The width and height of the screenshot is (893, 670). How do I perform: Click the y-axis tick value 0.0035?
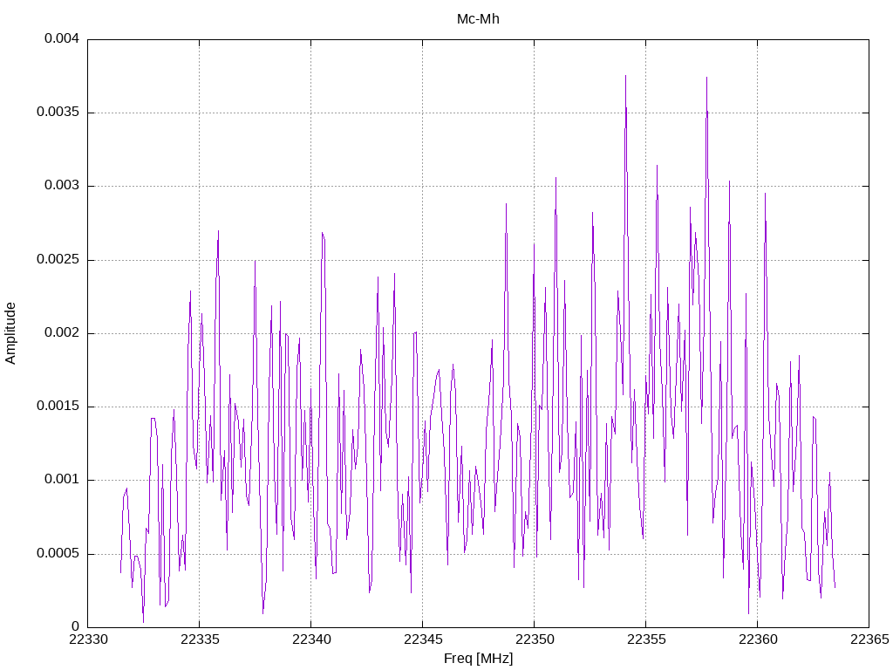click(58, 113)
